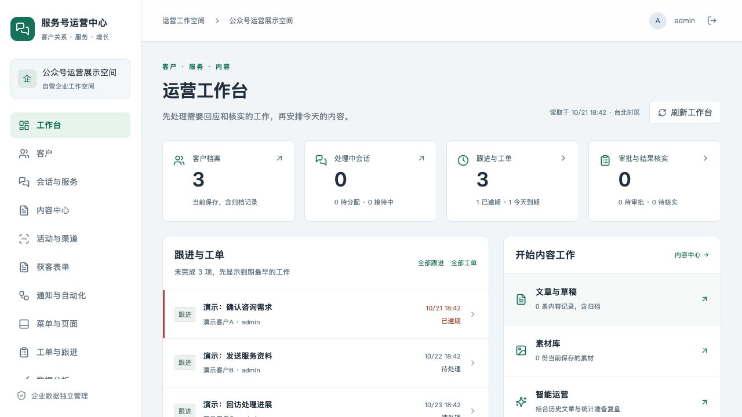This screenshot has width=742, height=417.
Task: Go to 会话与服务 in the sidebar
Action: click(x=70, y=182)
